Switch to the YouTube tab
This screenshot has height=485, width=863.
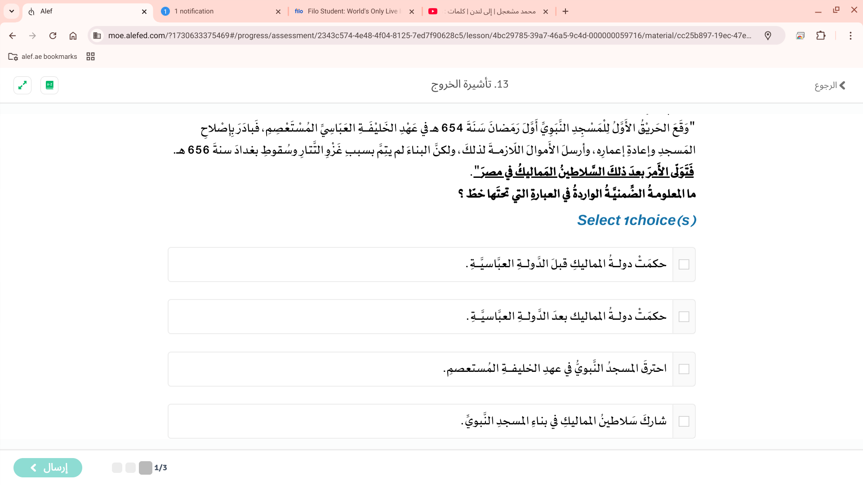488,11
